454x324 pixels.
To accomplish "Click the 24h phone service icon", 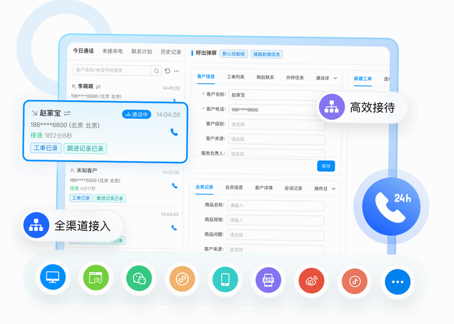I will coord(391,206).
